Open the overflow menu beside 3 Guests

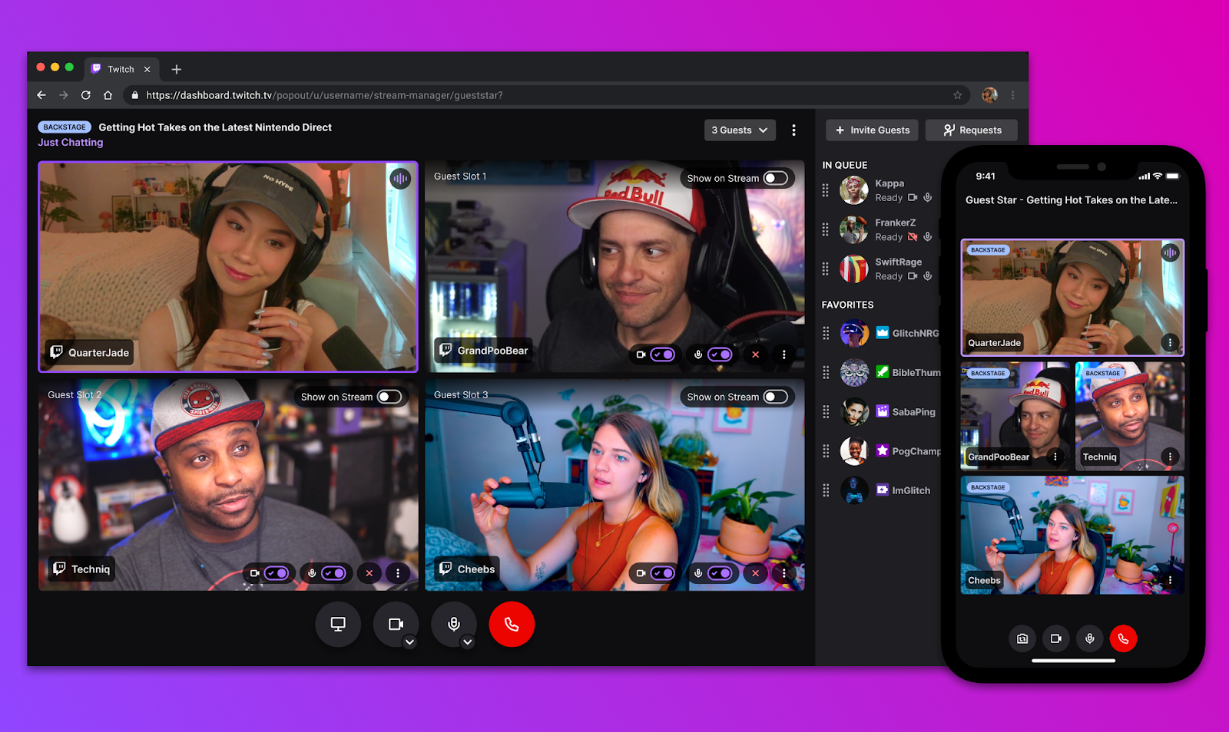click(793, 130)
